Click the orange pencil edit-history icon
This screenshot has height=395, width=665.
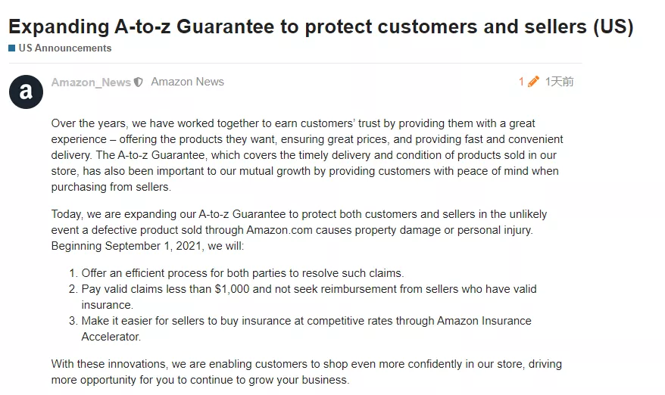[x=533, y=82]
